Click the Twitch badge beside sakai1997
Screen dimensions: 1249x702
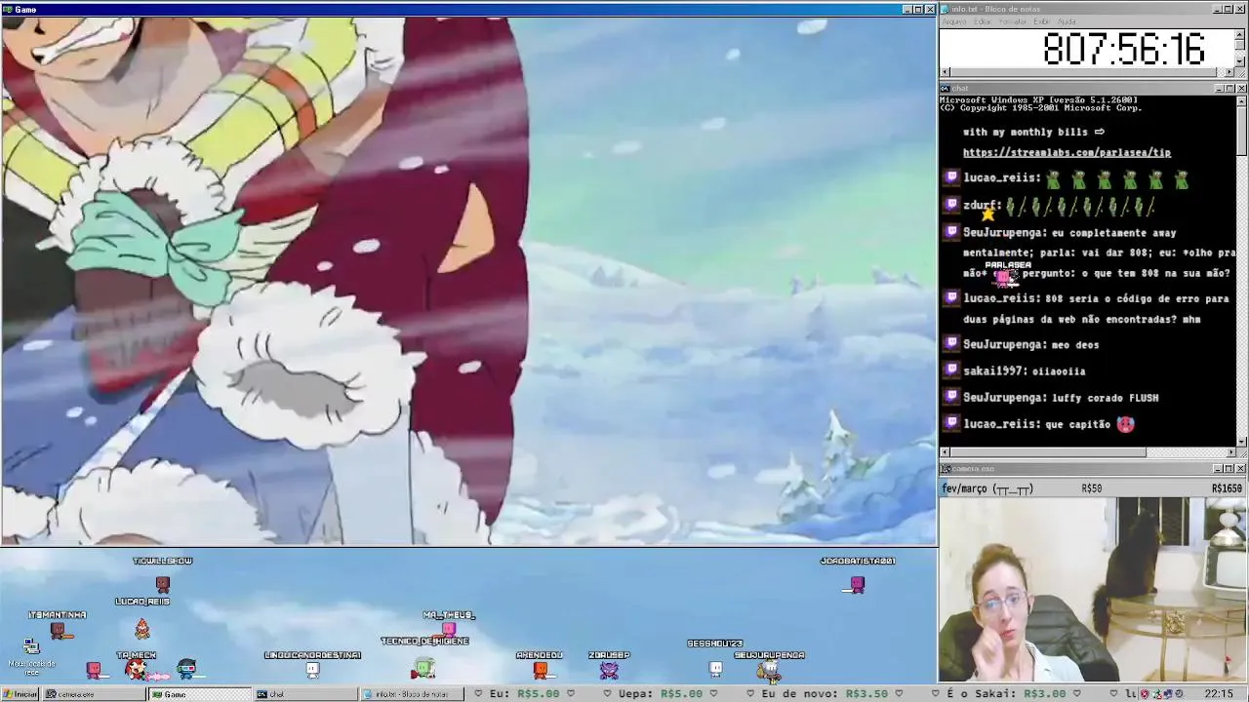[951, 370]
